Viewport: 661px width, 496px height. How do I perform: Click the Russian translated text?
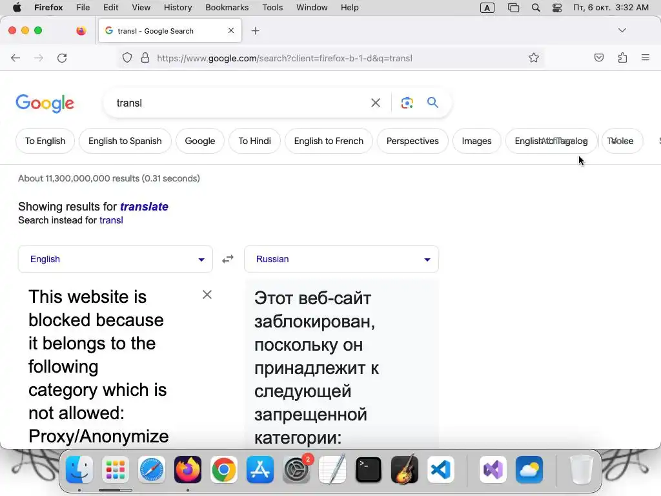point(316,367)
